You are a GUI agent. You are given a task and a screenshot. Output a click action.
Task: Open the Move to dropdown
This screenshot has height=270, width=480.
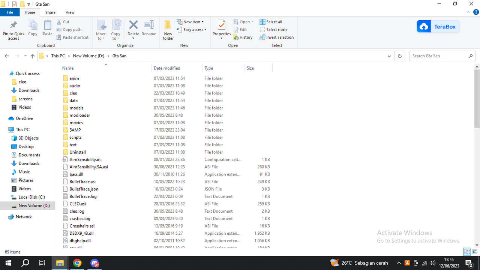tap(101, 30)
